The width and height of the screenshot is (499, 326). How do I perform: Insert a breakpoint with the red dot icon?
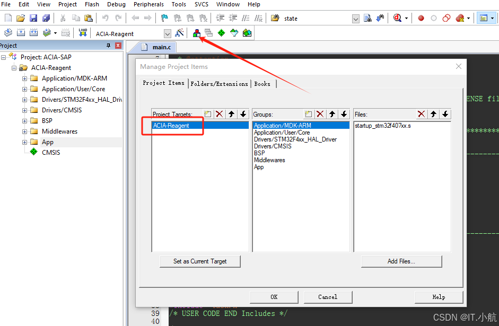point(421,18)
